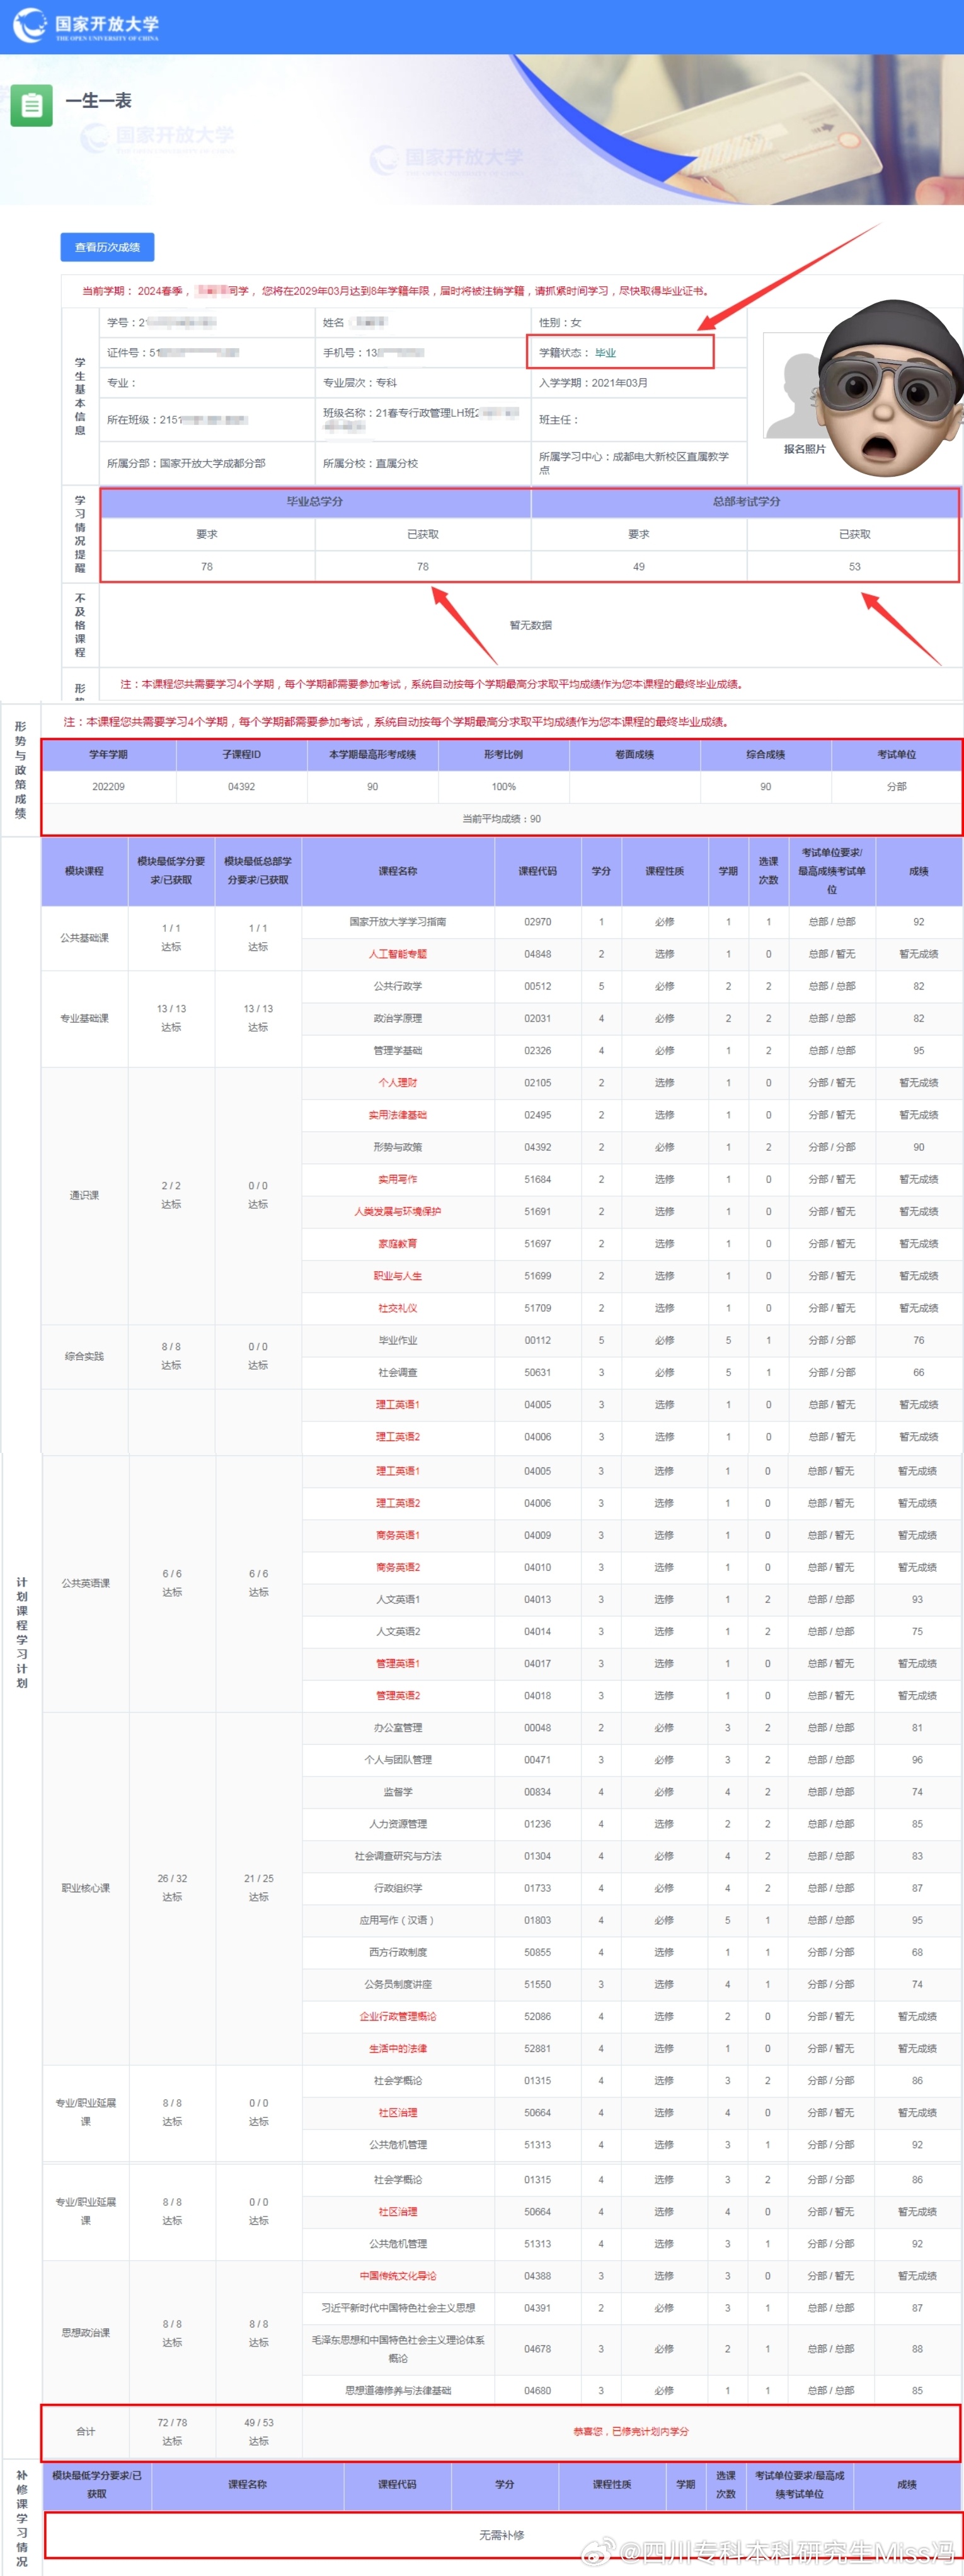
Task: Click the 202209 semester cell
Action: [109, 787]
